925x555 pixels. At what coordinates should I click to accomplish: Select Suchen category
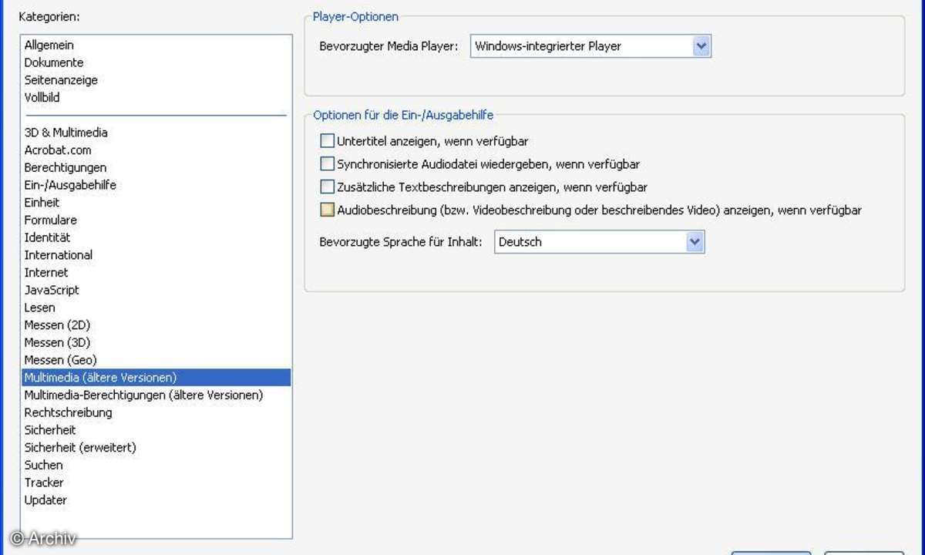click(x=44, y=466)
